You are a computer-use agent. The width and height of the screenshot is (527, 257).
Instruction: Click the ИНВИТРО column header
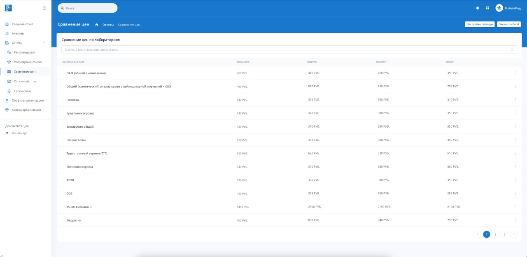click(x=312, y=62)
